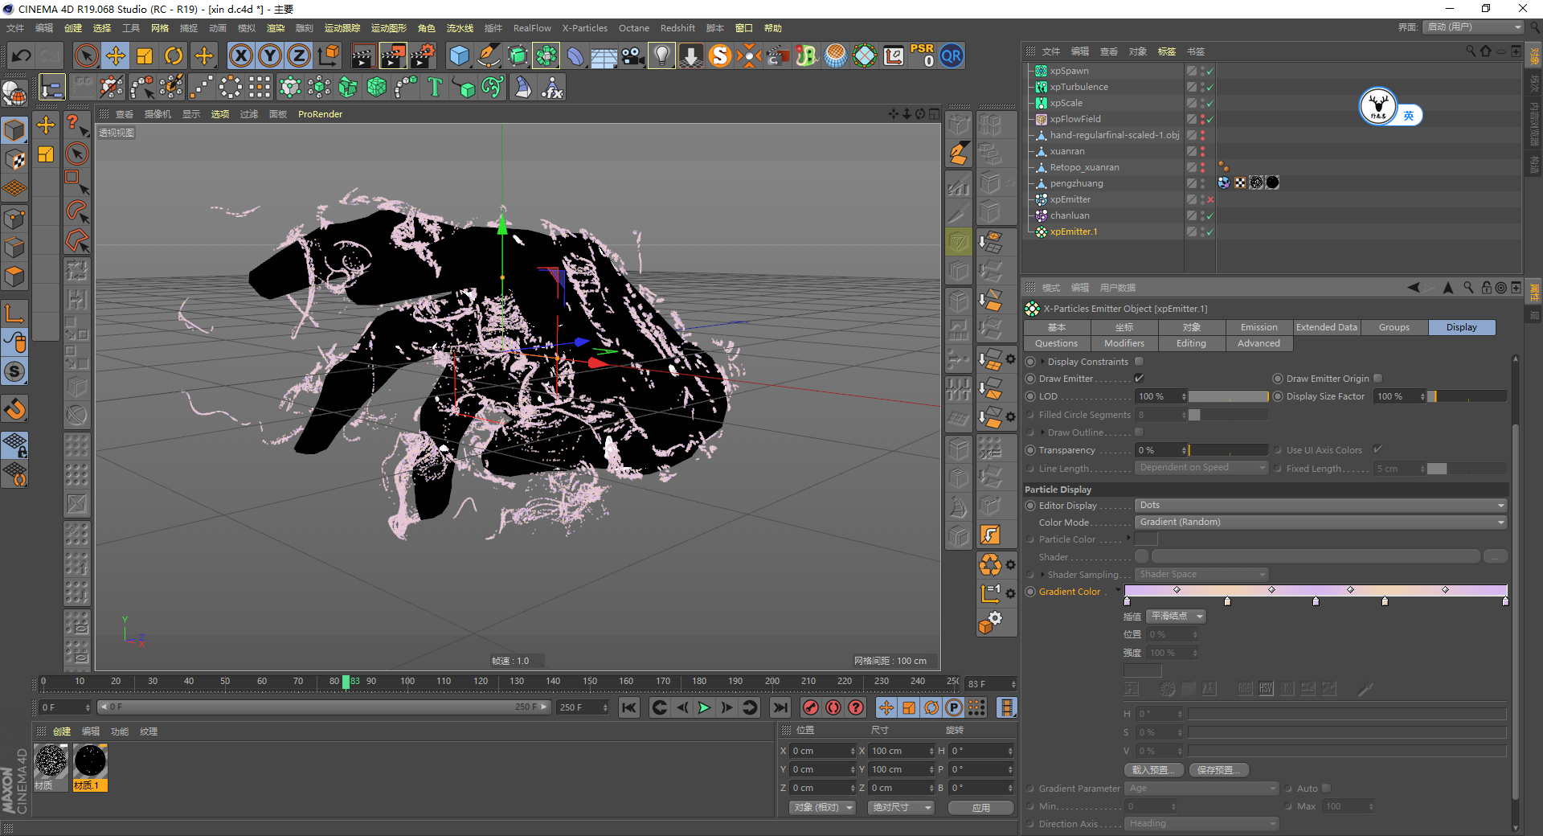Open the X-Particles menu

(584, 28)
